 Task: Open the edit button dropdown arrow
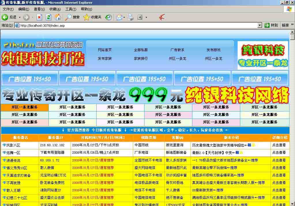click(146, 17)
